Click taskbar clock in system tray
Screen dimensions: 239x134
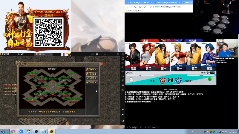click(x=233, y=132)
